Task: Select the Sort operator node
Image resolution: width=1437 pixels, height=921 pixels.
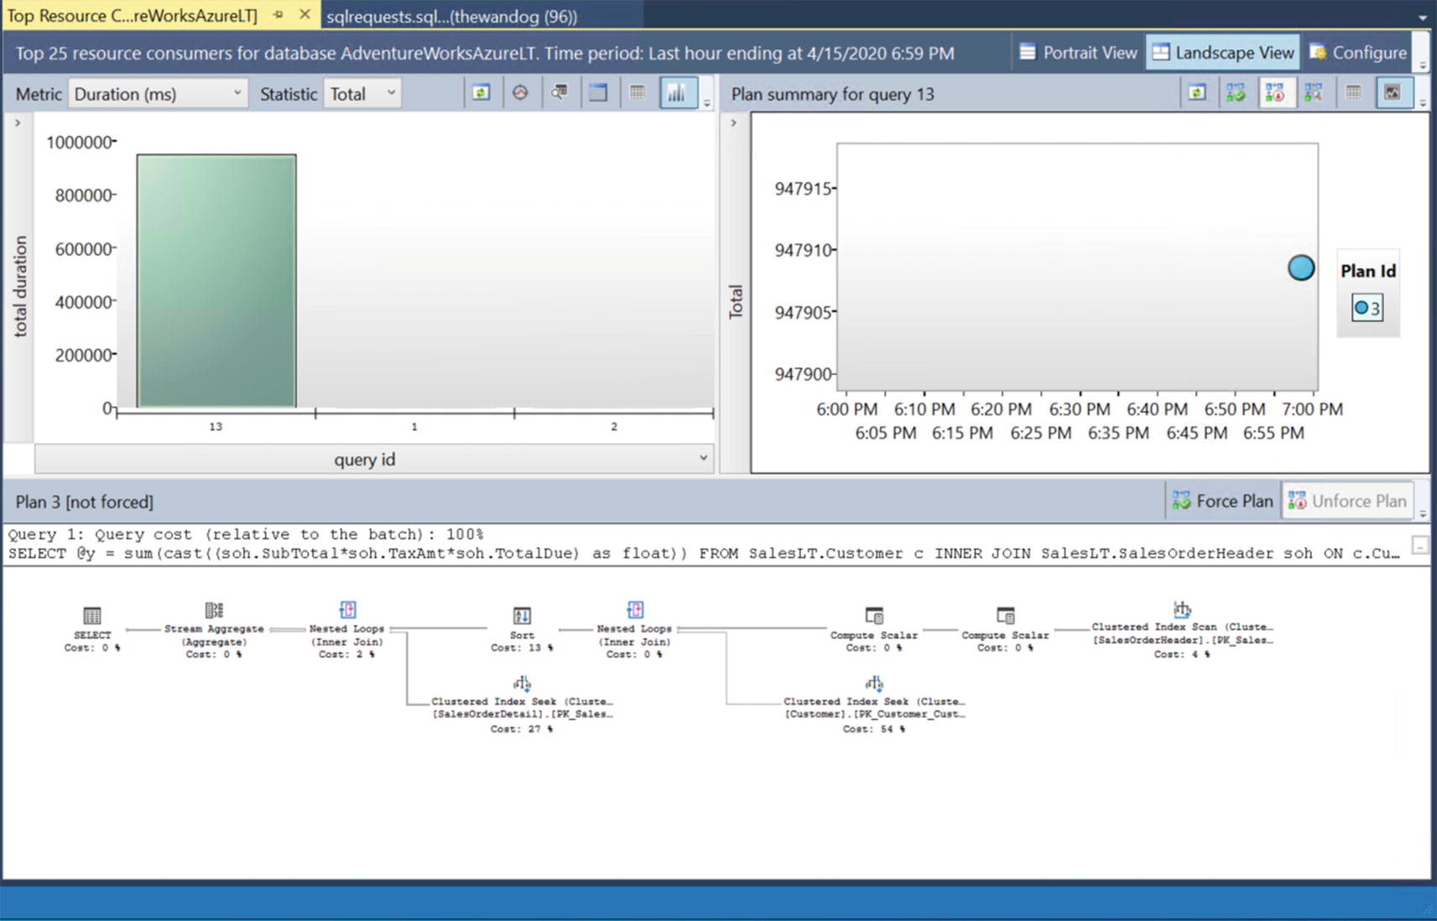Action: click(x=522, y=630)
